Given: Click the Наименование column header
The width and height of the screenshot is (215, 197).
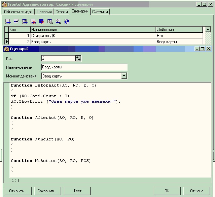Looking at the screenshot, I should point(93,30).
